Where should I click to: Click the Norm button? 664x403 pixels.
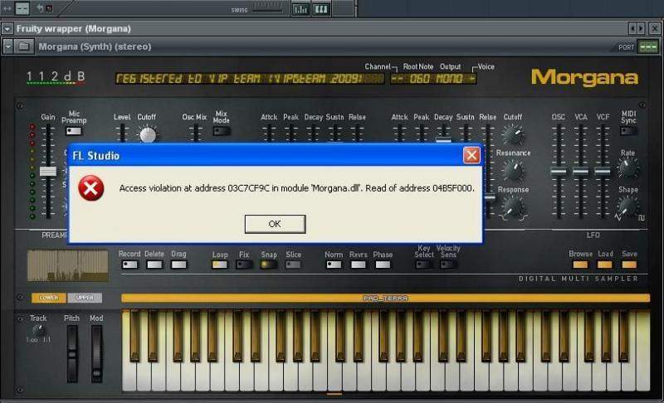tap(334, 265)
